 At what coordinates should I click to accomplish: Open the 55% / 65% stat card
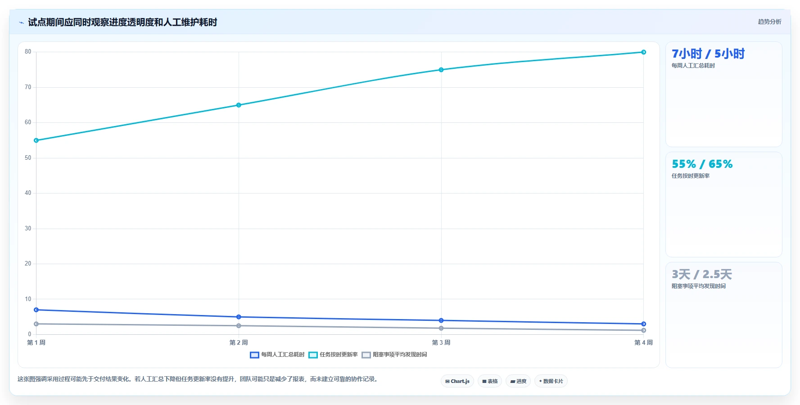click(724, 205)
